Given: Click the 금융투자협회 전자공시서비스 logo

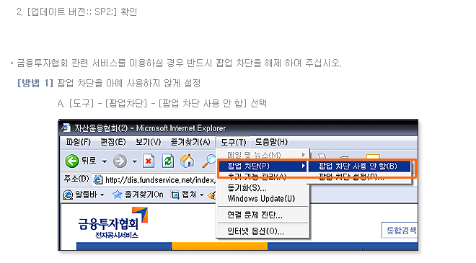Looking at the screenshot, I should [113, 223].
